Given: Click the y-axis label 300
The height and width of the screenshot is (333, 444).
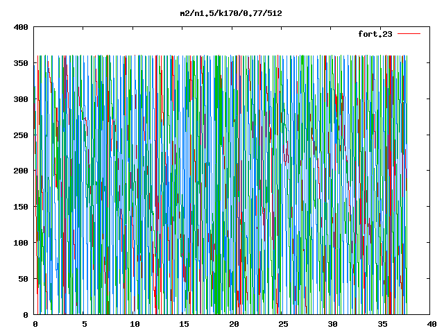Looking at the screenshot, I should click(21, 99).
